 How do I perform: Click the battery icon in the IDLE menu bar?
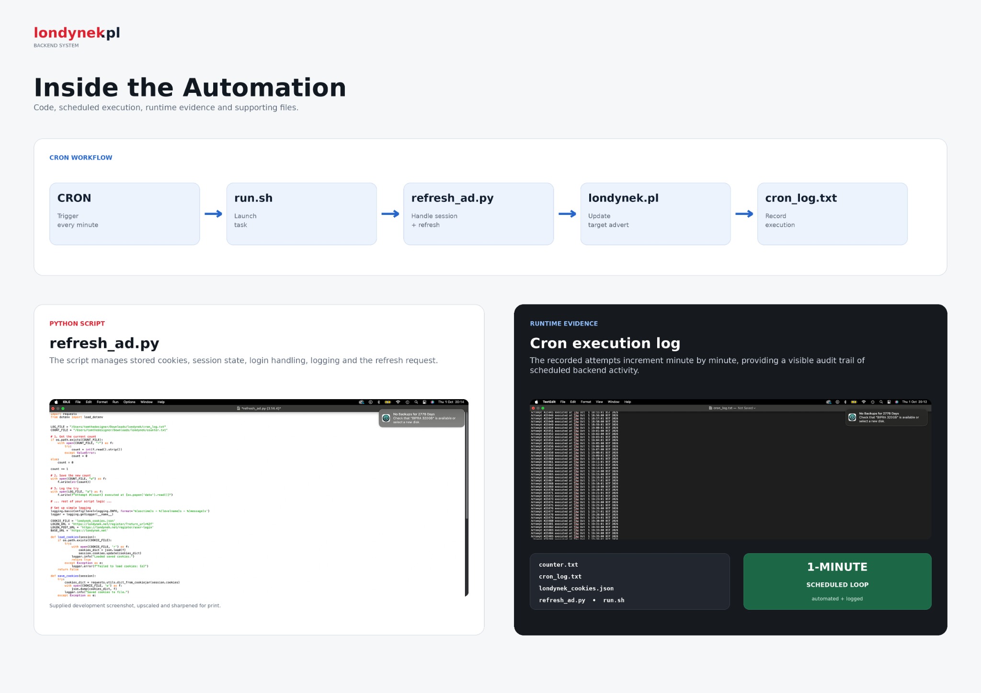pos(388,402)
